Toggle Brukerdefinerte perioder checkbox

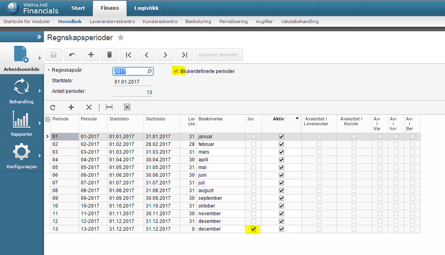pos(176,71)
